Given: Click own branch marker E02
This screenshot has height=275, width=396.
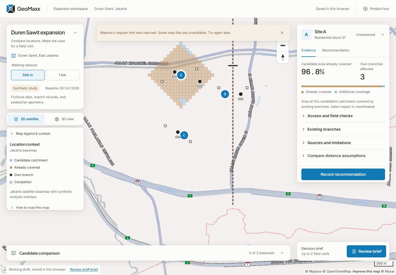Looking at the screenshot, I should [x=200, y=81].
